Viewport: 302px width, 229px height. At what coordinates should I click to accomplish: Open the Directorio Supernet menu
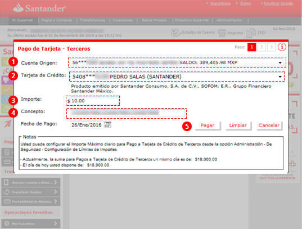click(191, 20)
